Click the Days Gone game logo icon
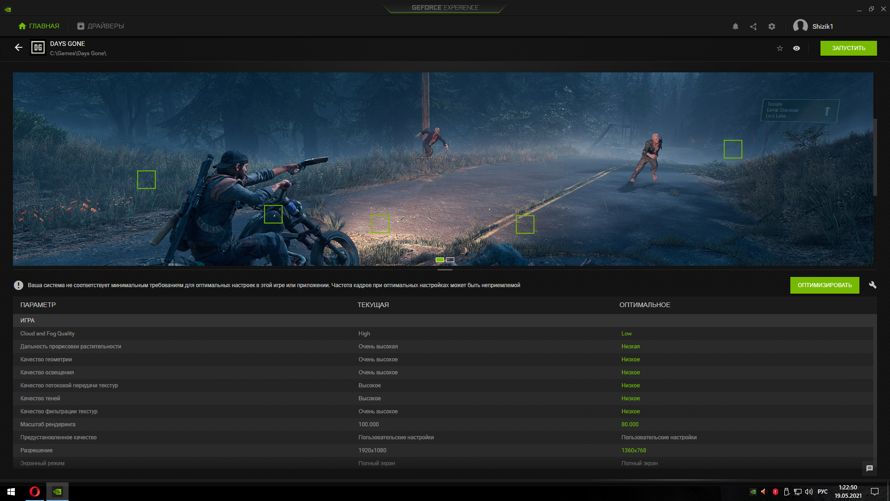The height and width of the screenshot is (501, 890). (38, 48)
